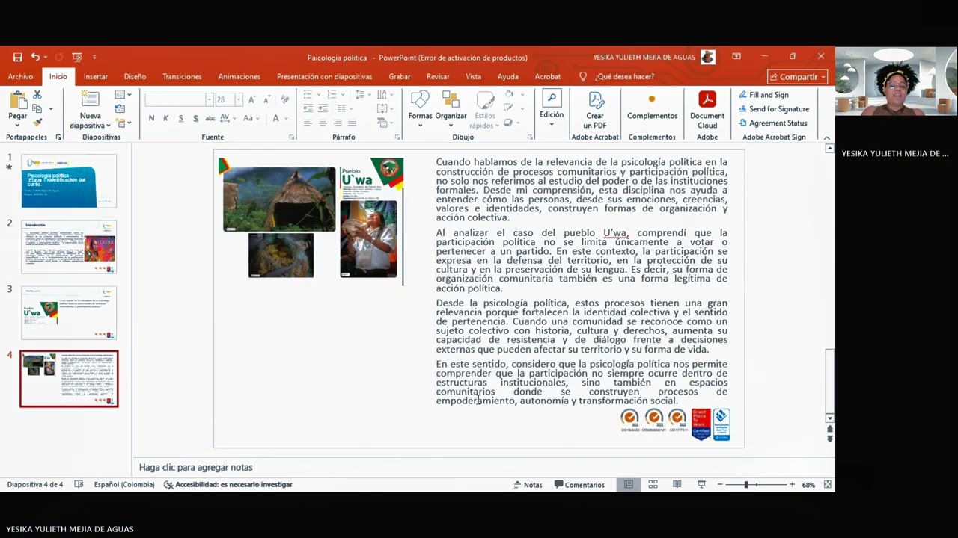Click Accesibilidad: es necesario investigar status
This screenshot has height=538, width=958.
pyautogui.click(x=228, y=484)
